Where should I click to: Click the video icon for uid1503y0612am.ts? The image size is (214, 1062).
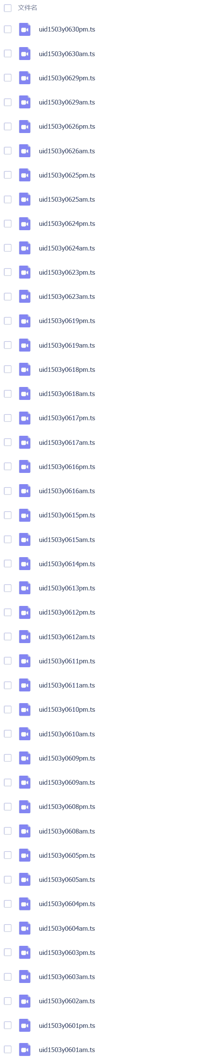tap(25, 637)
